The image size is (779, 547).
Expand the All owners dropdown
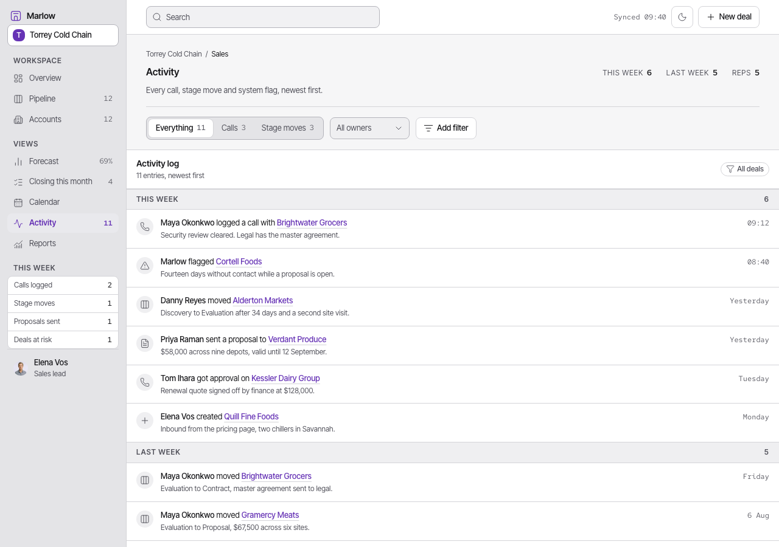pyautogui.click(x=369, y=128)
